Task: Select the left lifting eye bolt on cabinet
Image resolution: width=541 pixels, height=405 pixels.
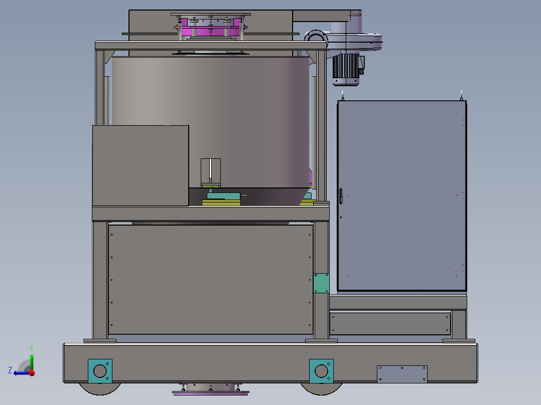Action: coord(343,95)
